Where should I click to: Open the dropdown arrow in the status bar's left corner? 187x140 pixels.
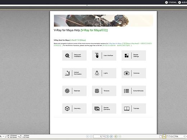point(3,136)
